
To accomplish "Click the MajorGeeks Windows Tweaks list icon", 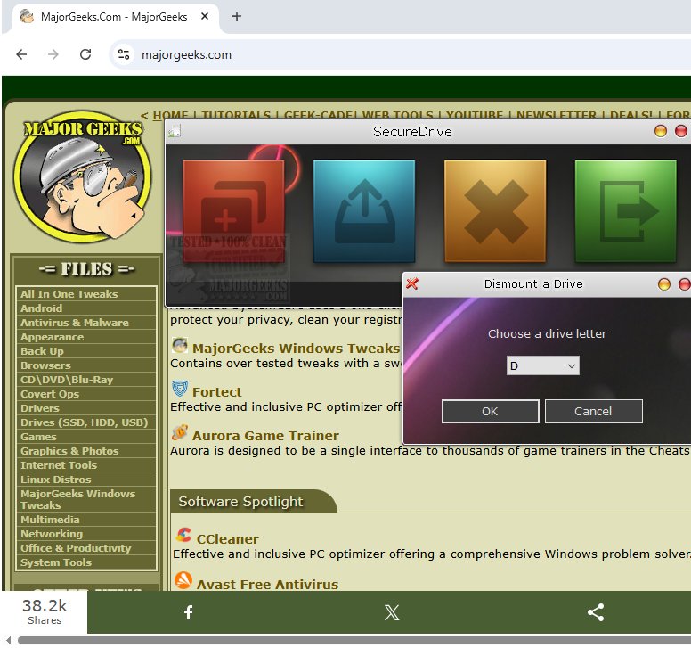I will (x=179, y=346).
